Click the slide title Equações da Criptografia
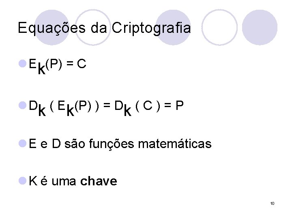The height and width of the screenshot is (219, 292). pyautogui.click(x=104, y=28)
